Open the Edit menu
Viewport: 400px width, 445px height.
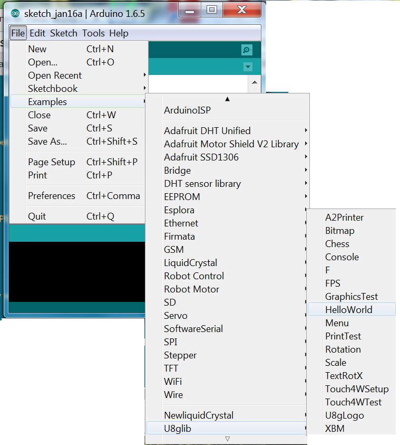tap(37, 33)
